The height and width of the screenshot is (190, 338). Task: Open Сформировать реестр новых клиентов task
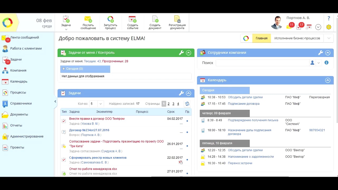click(98, 158)
